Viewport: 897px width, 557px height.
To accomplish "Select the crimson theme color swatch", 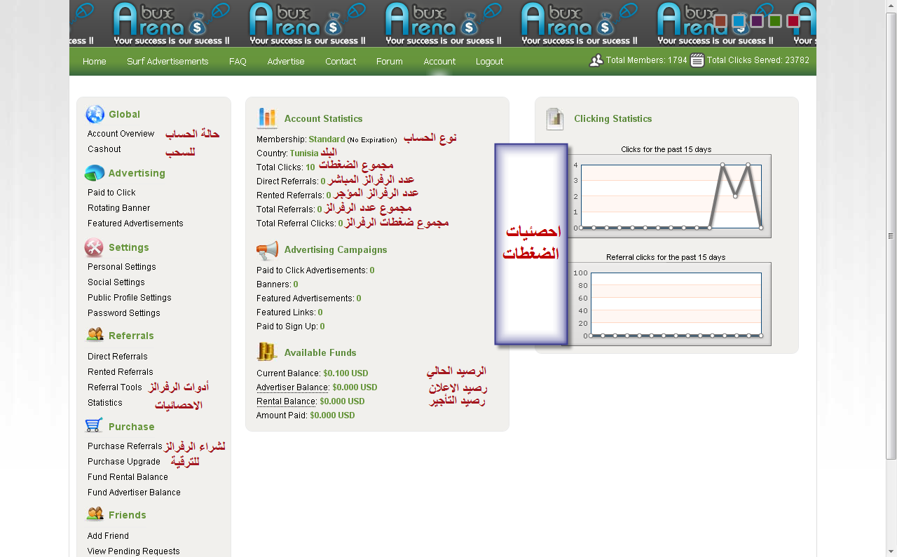I will pyautogui.click(x=793, y=21).
